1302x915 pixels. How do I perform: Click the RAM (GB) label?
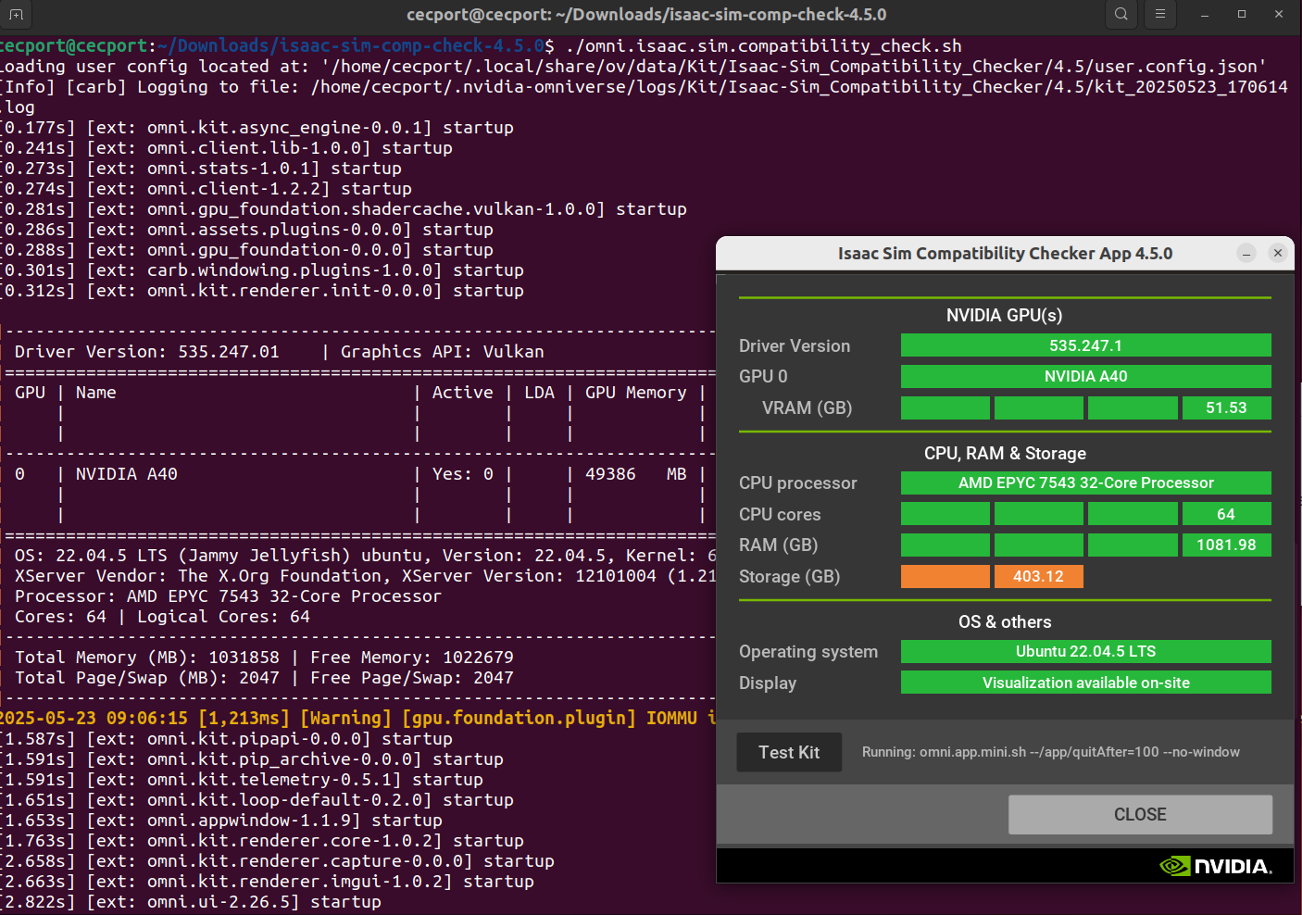point(778,545)
